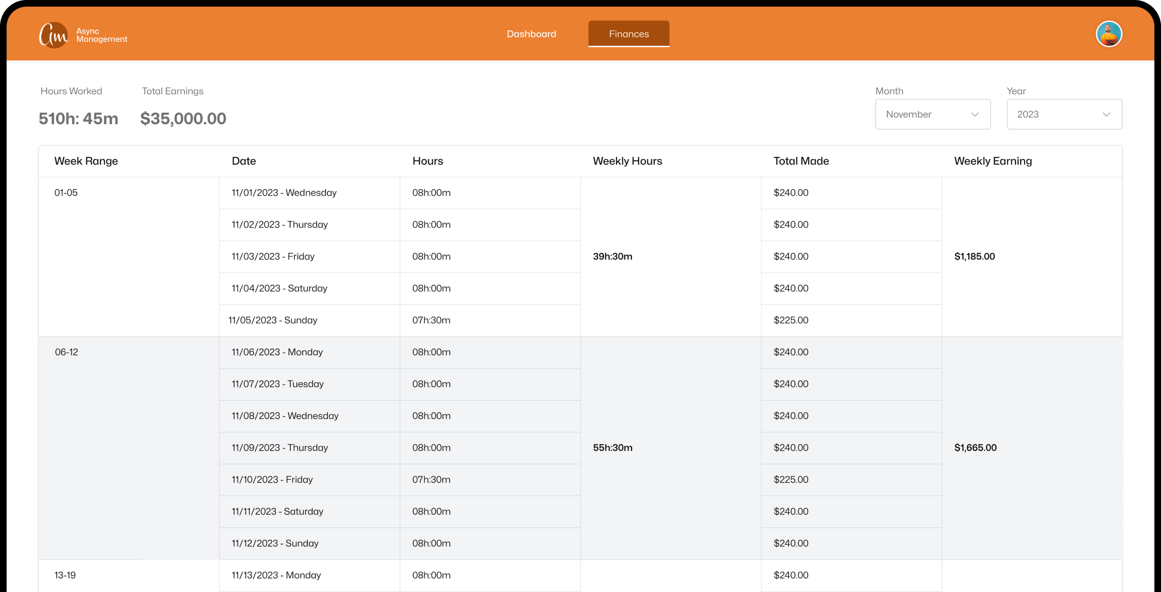Screen dimensions: 1161x592
Task: Click the Weekly Earning column header
Action: 993,161
